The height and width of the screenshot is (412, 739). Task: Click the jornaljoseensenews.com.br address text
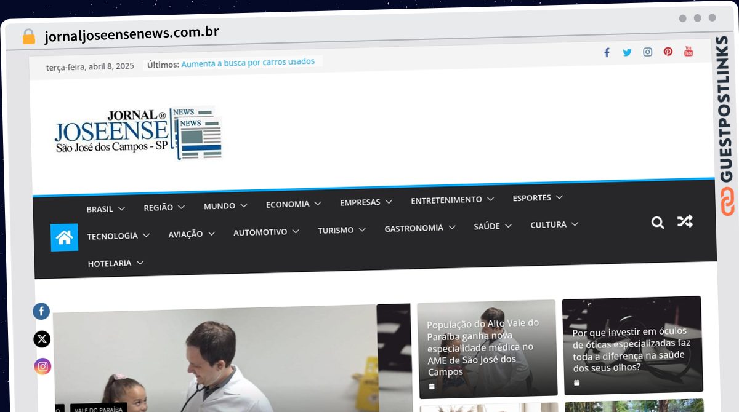tap(132, 34)
